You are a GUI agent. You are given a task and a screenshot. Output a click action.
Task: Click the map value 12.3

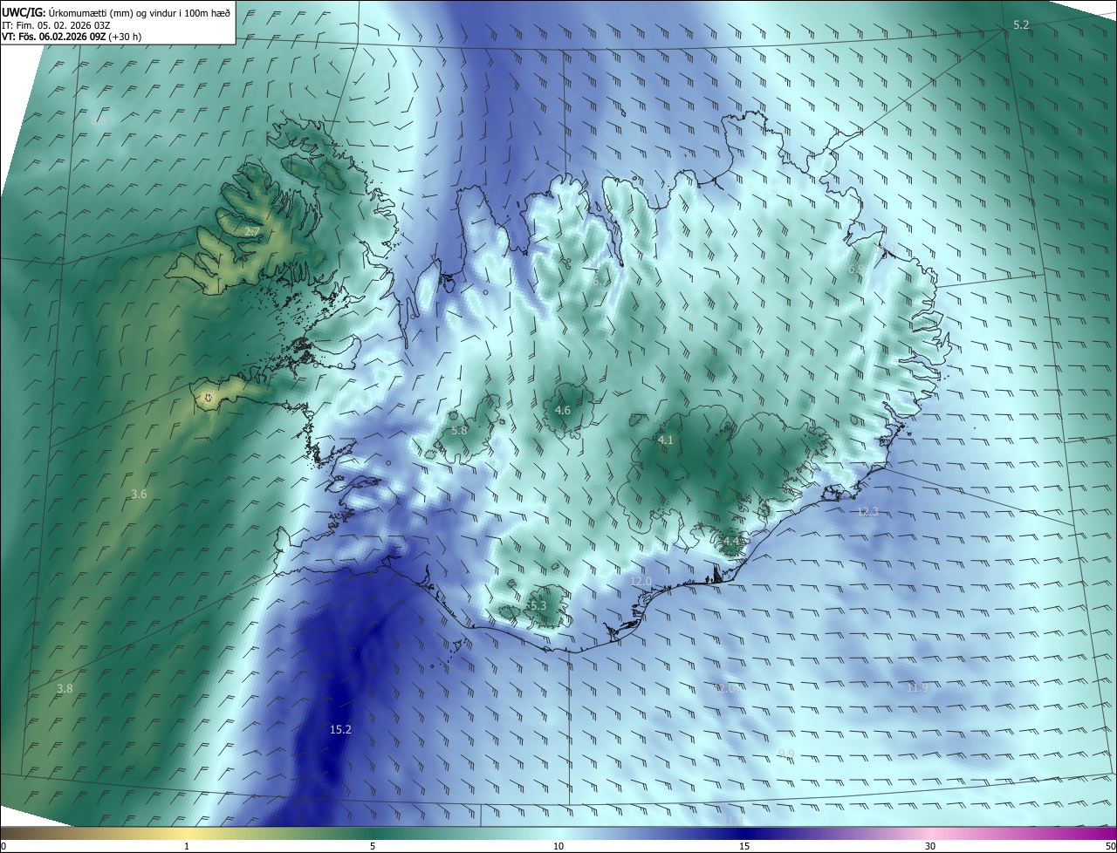point(867,512)
